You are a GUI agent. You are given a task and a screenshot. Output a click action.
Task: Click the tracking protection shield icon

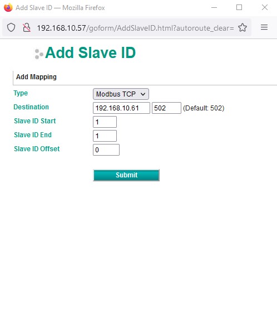coord(11,27)
